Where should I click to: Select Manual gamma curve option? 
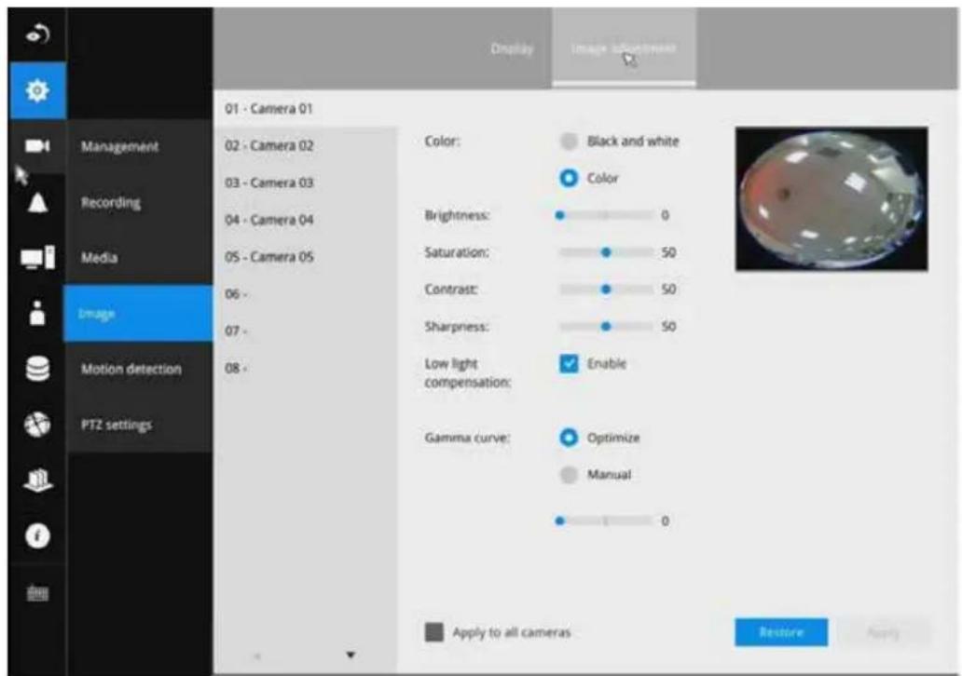pos(569,475)
